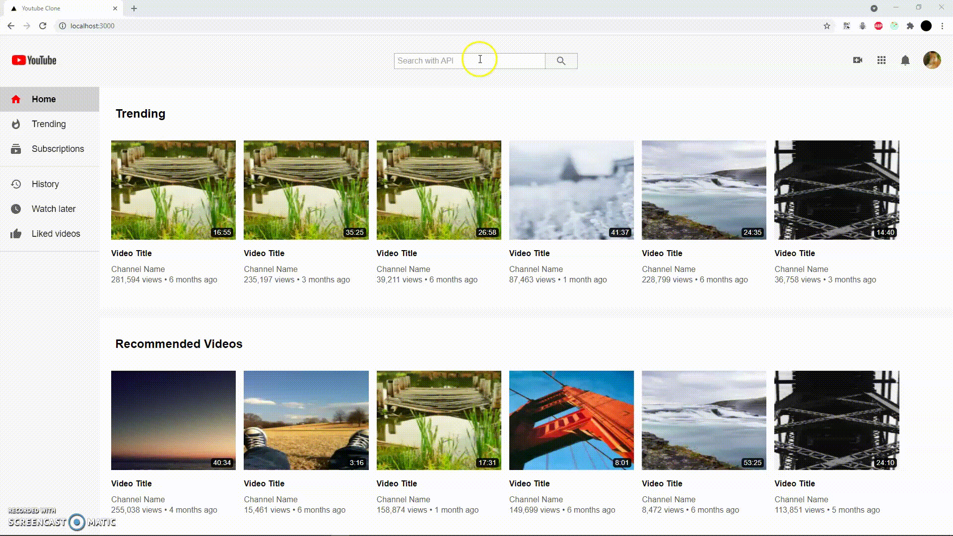Open a new browser tab

coord(134,8)
